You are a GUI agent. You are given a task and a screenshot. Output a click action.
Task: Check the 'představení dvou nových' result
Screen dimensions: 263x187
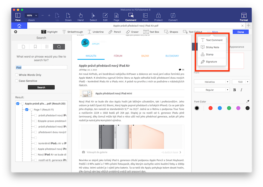pyautogui.click(x=35, y=132)
